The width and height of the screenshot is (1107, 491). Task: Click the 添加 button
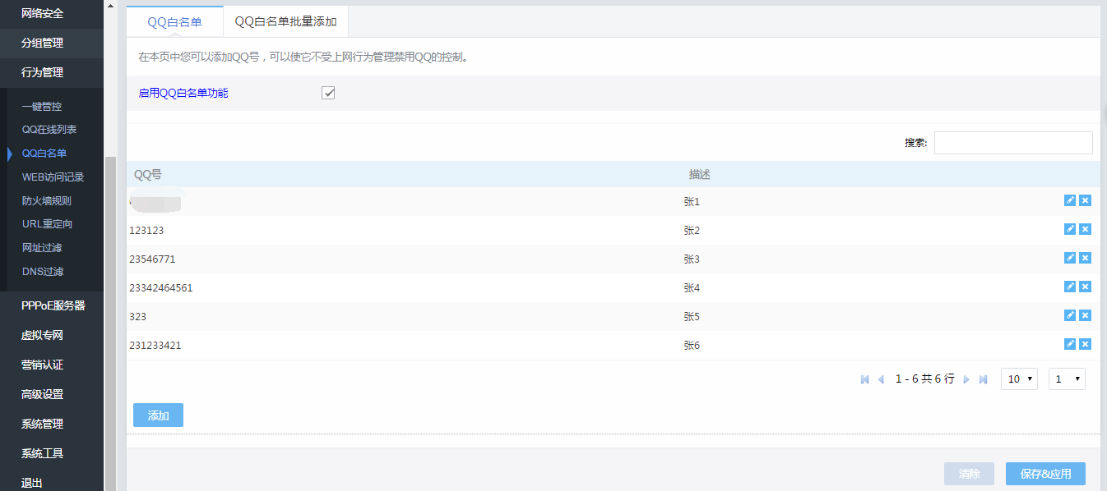point(158,415)
